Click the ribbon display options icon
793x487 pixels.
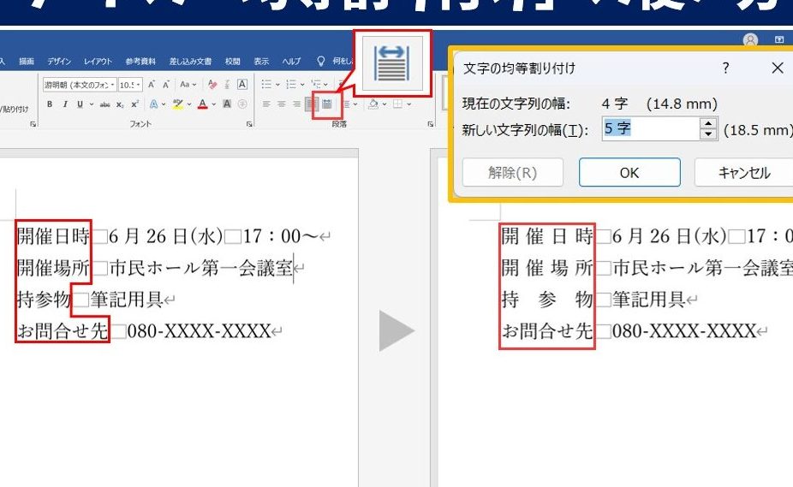click(779, 40)
